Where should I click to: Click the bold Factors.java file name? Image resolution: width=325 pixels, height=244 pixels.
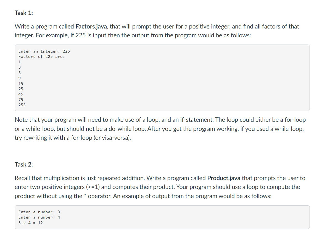91,27
